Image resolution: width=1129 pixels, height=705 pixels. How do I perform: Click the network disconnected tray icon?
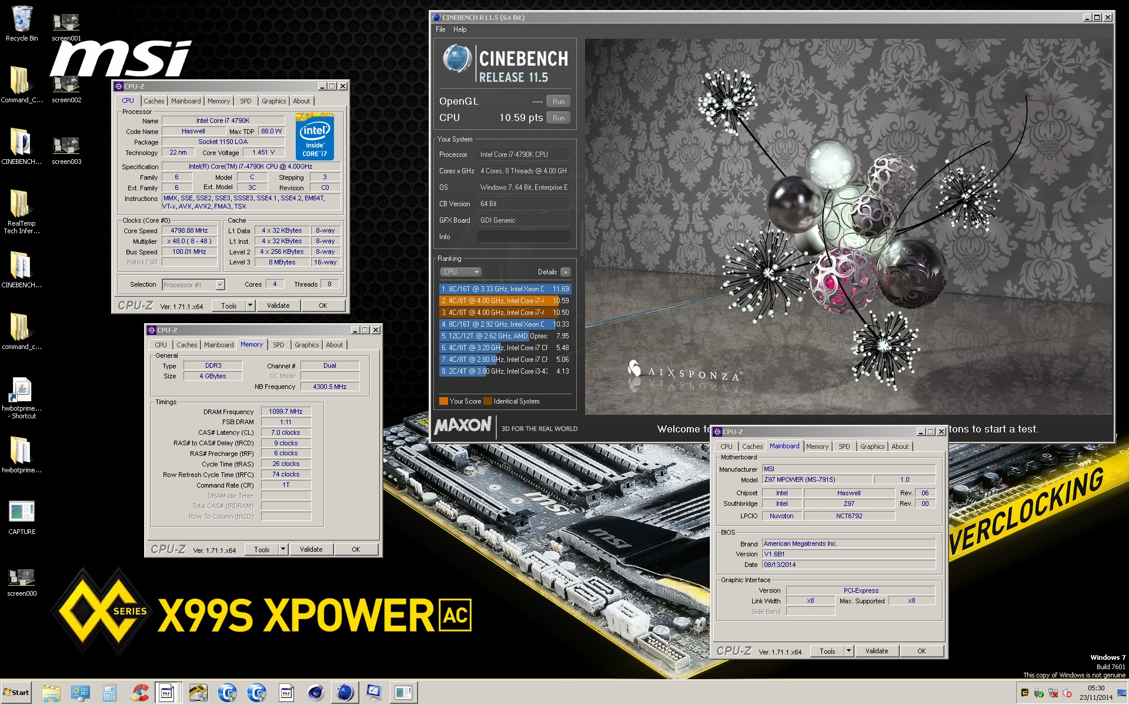coord(1053,693)
